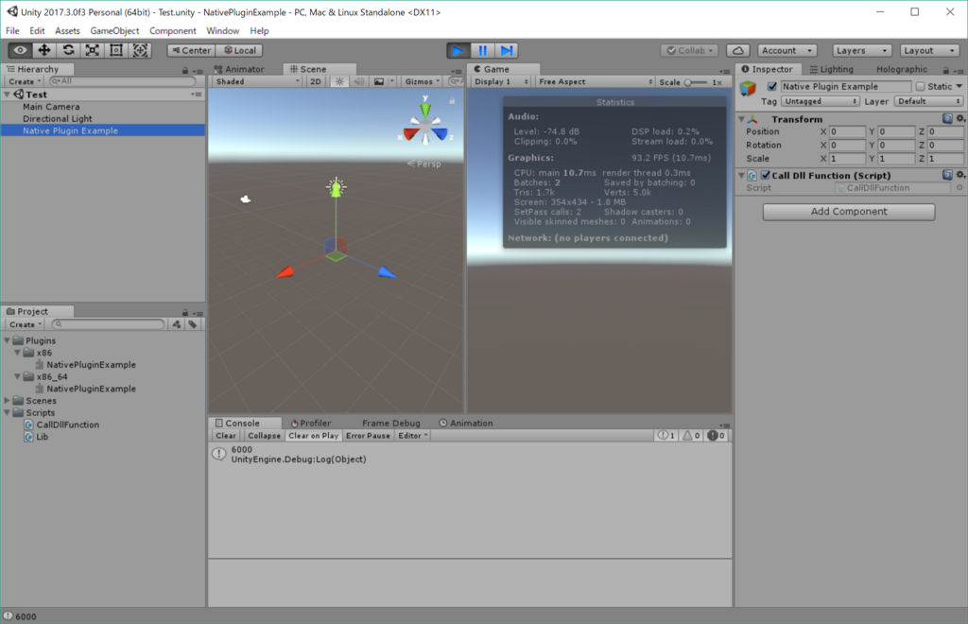Toggle Local handle rotation button
The width and height of the screenshot is (968, 624).
pyautogui.click(x=239, y=51)
